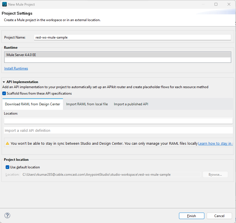Screen dimensions: 236x223
Task: Click the Learn how to stay in sync link
Action: pos(215,143)
